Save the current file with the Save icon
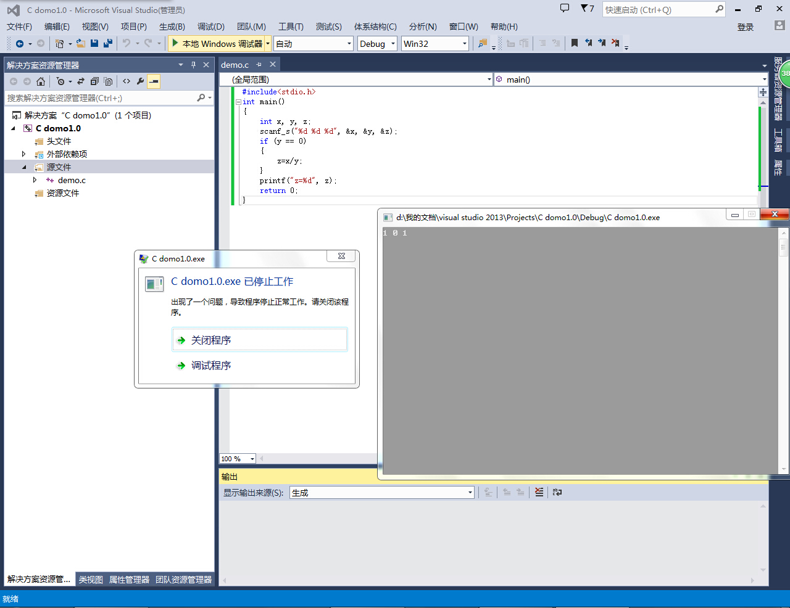 [x=94, y=43]
